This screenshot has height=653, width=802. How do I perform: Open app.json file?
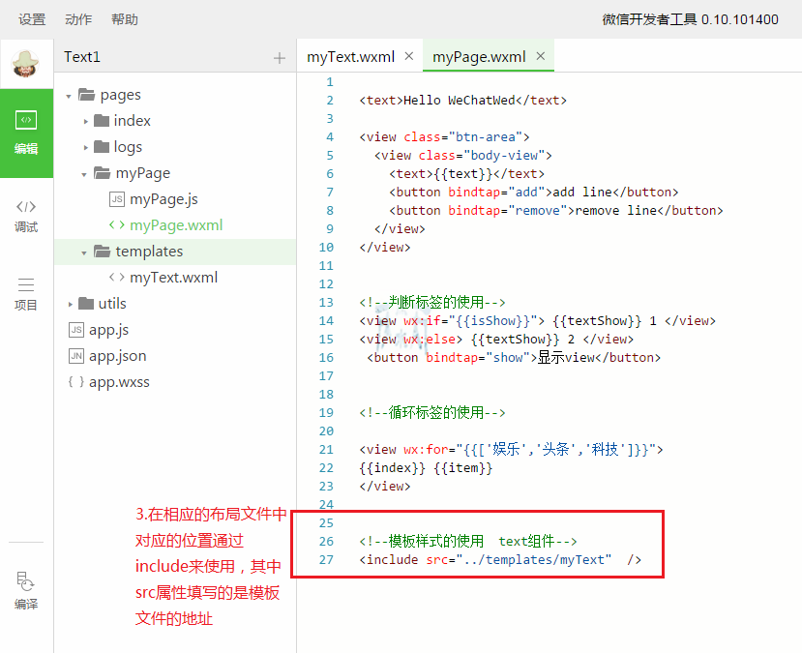[x=117, y=356]
